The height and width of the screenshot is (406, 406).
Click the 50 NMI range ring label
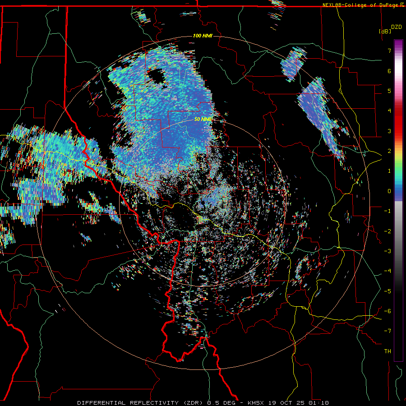[203, 119]
